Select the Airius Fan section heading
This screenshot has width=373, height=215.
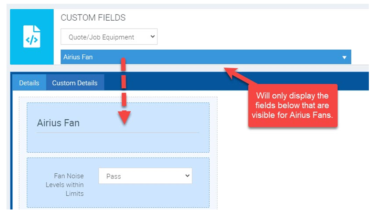coord(58,123)
